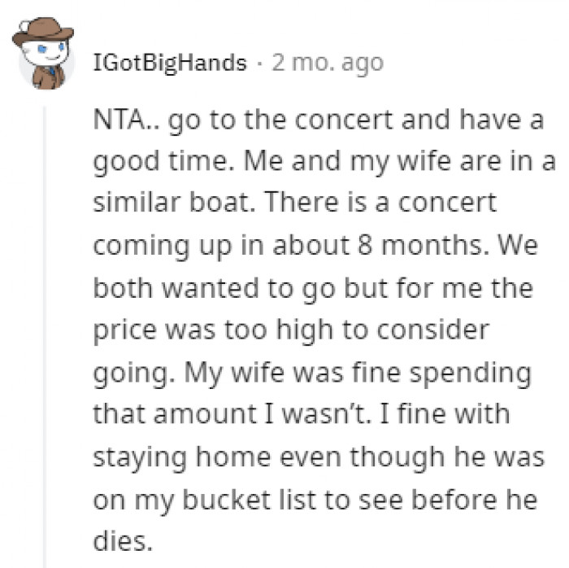Viewport: 569px width, 568px height.
Task: Click the text line starting "that amount I wasn't"
Action: (301, 414)
